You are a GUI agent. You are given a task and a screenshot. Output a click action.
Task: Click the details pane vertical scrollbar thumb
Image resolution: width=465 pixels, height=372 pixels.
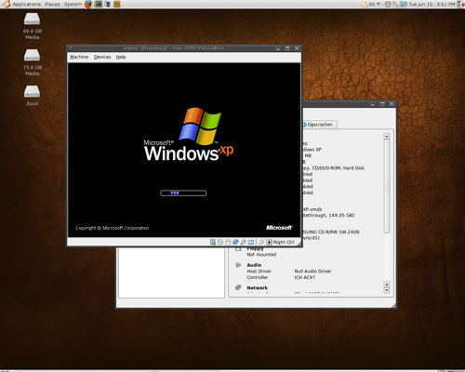click(387, 187)
